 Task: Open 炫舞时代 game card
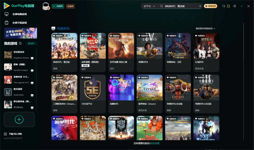pos(121,94)
